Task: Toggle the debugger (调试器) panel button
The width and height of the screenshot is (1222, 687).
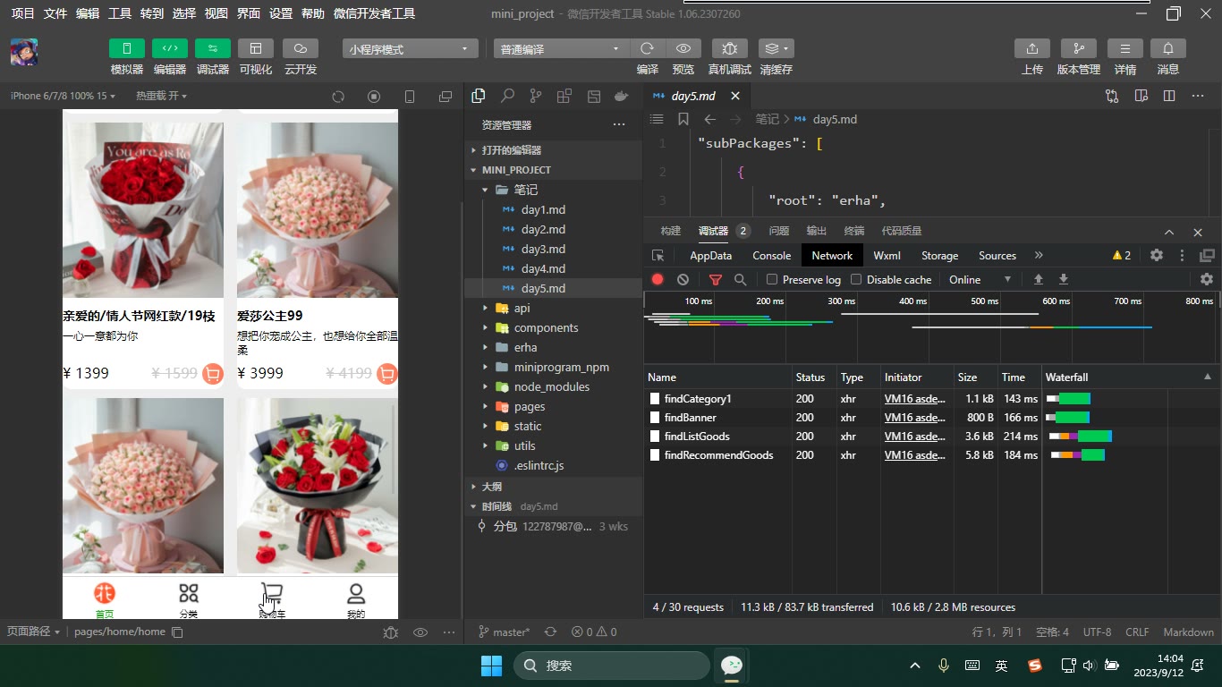Action: click(213, 48)
